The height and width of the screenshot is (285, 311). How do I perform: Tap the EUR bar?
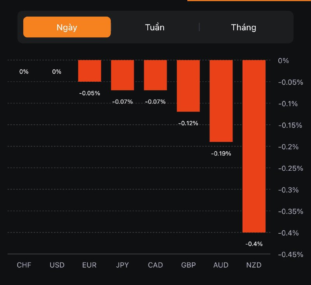pos(90,71)
